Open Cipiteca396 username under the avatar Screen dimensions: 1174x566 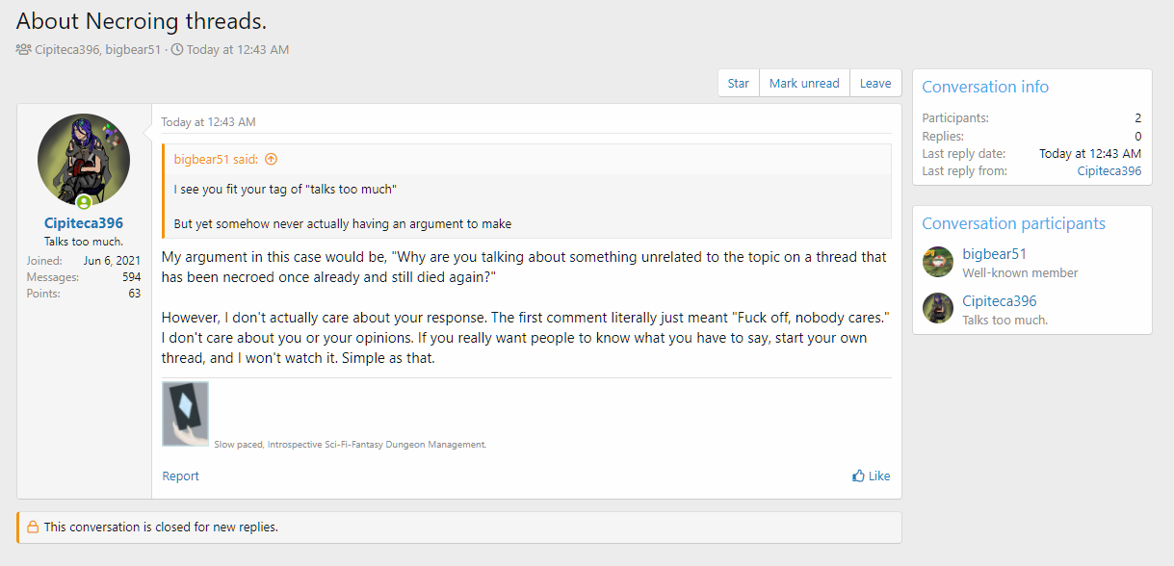(x=84, y=223)
